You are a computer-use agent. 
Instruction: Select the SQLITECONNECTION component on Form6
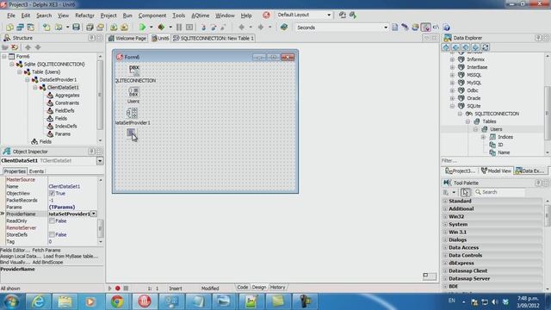(134, 70)
